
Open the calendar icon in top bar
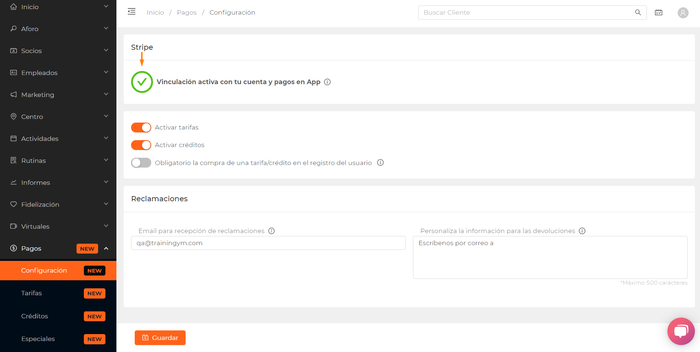[x=659, y=12]
